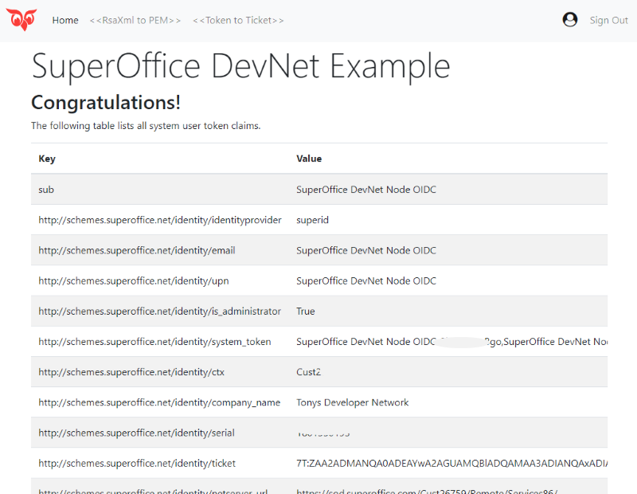This screenshot has height=494, width=637.
Task: Select the system_token key cell
Action: [154, 342]
